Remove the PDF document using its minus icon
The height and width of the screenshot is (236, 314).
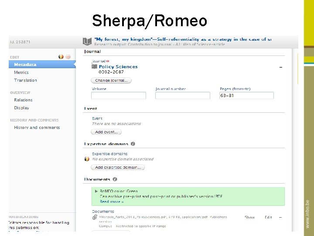(280, 217)
